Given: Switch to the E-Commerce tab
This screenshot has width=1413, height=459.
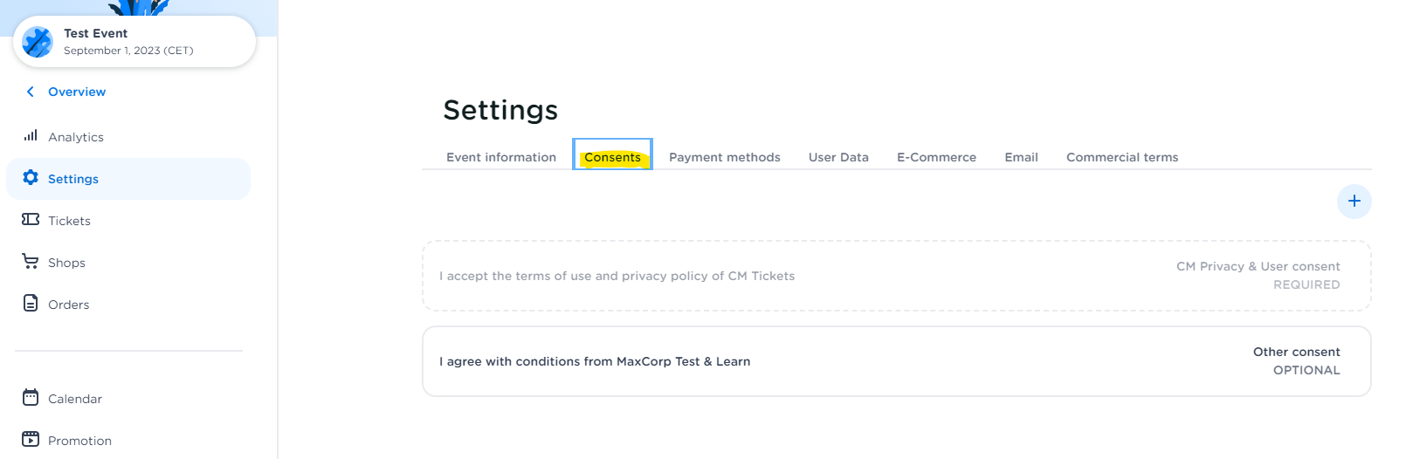Looking at the screenshot, I should [x=936, y=157].
